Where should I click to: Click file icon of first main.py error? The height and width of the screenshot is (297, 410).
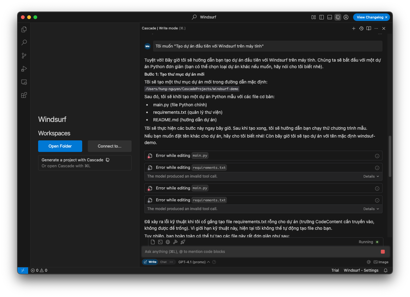tap(150, 156)
